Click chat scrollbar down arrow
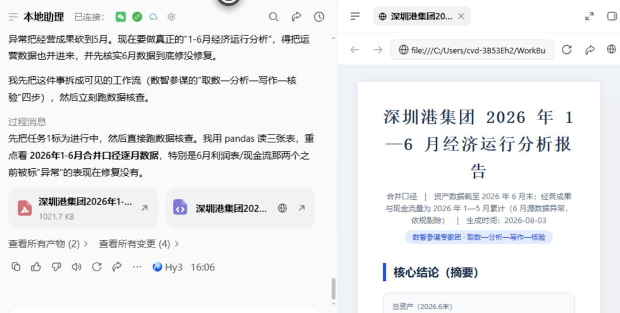 click(334, 303)
